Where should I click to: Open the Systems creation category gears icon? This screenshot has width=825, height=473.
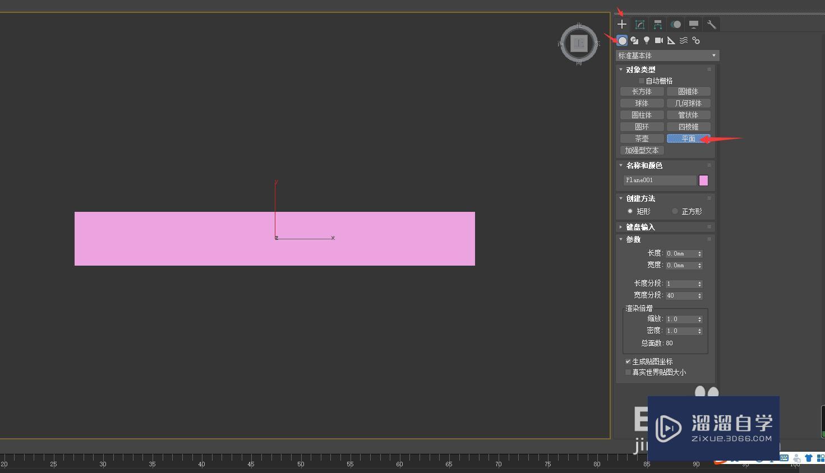point(696,40)
